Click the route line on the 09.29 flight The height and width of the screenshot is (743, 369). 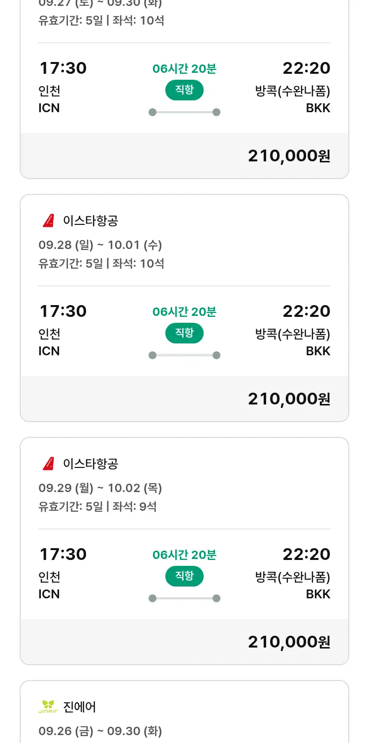(184, 598)
